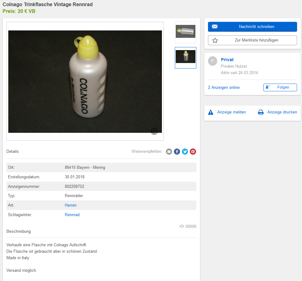Click the eye view-count icon
The width and height of the screenshot is (302, 281).
pyautogui.click(x=182, y=226)
